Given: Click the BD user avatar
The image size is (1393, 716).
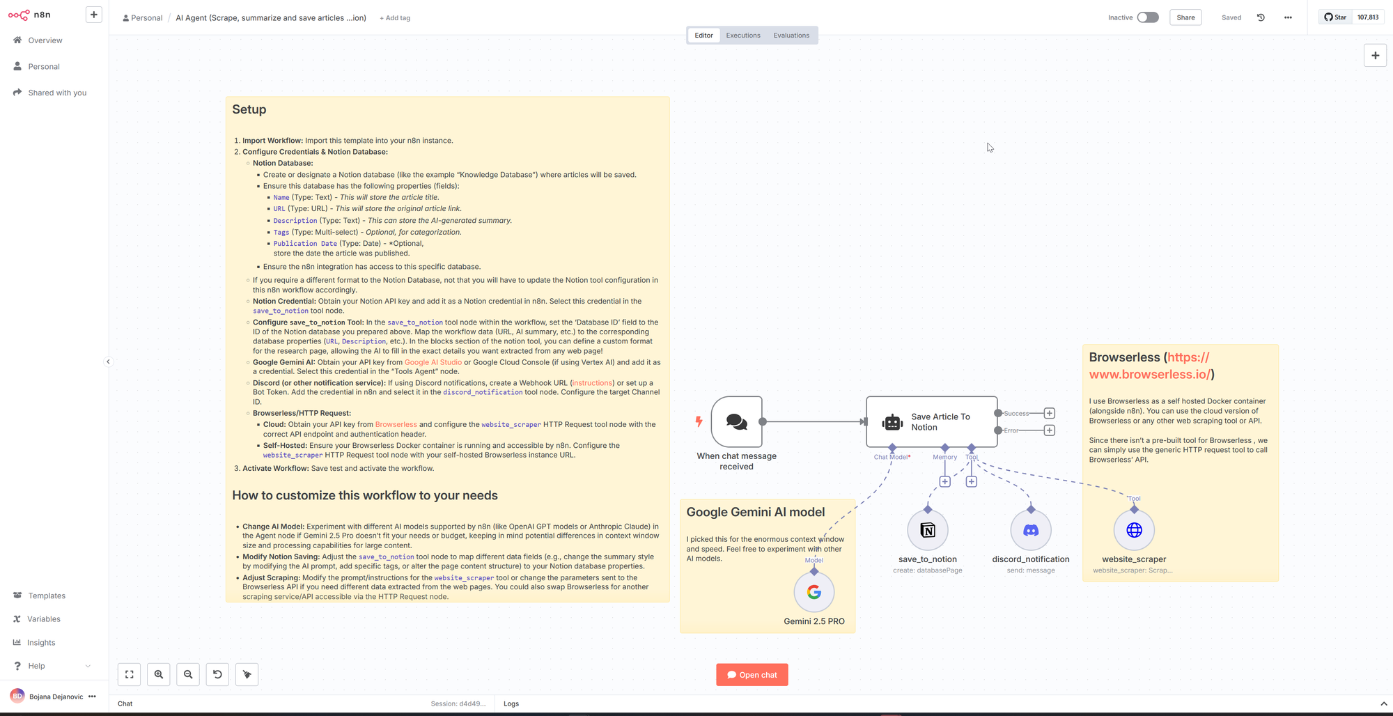Looking at the screenshot, I should [x=17, y=696].
